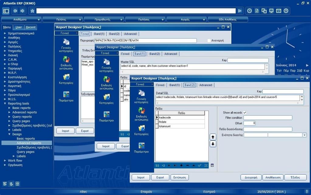Viewport: 311px width, 195px height.
Task: Open the Πελάτες dropdown arrow
Action: click(80, 20)
